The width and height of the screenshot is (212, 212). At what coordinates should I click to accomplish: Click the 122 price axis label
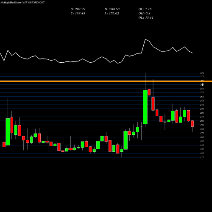tap(202, 153)
